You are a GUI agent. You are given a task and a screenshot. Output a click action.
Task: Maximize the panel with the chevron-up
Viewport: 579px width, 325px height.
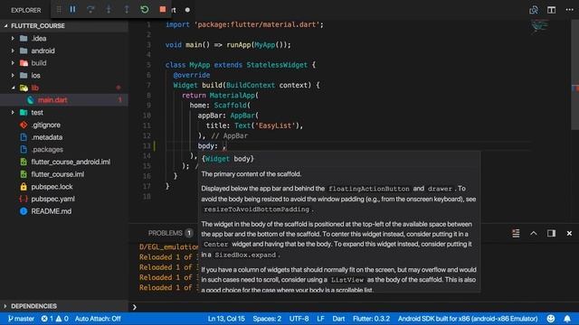(x=534, y=233)
